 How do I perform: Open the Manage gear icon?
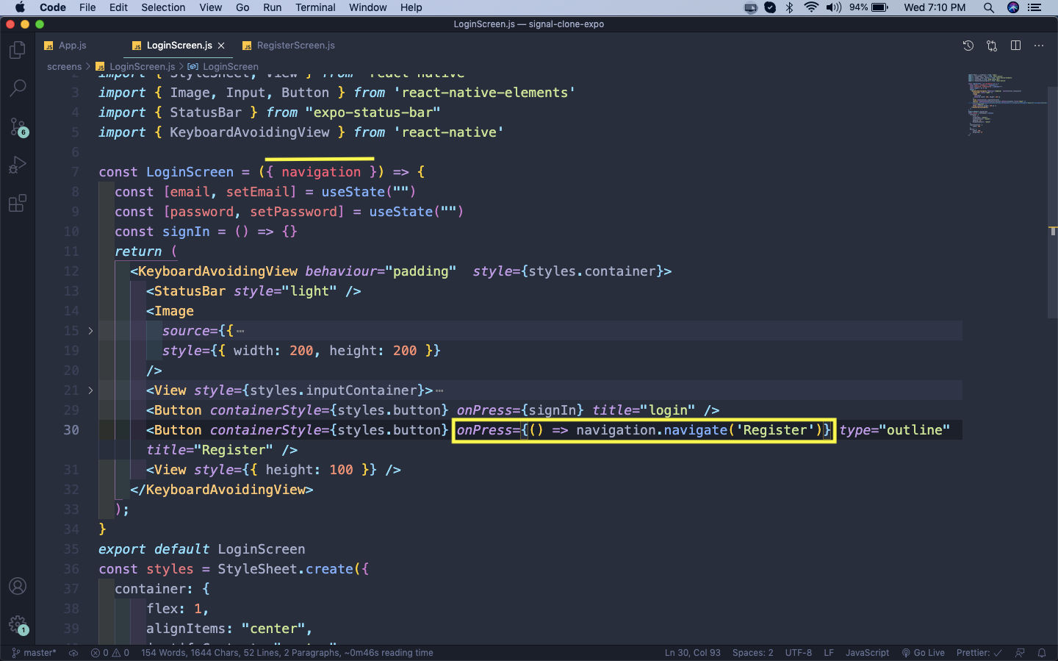click(18, 625)
